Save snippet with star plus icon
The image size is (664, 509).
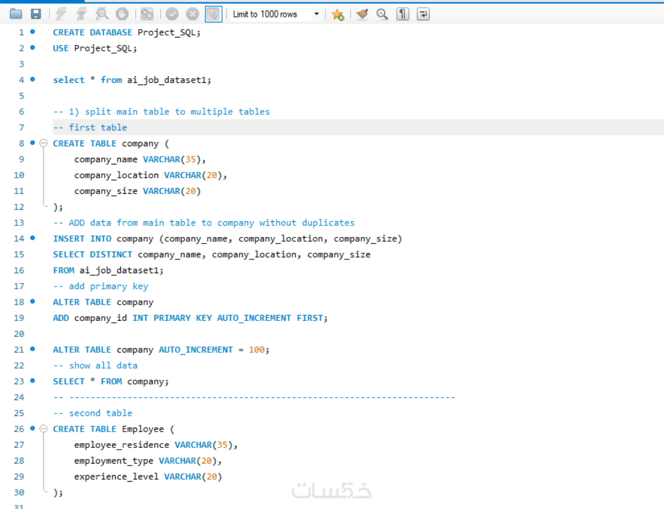(x=338, y=14)
